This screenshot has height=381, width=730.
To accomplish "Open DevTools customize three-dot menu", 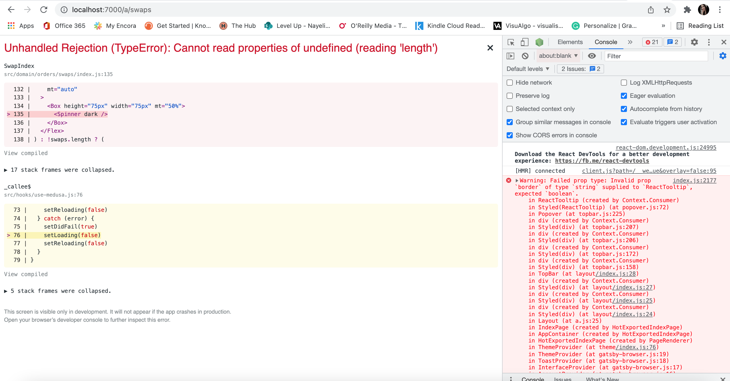I will point(709,42).
